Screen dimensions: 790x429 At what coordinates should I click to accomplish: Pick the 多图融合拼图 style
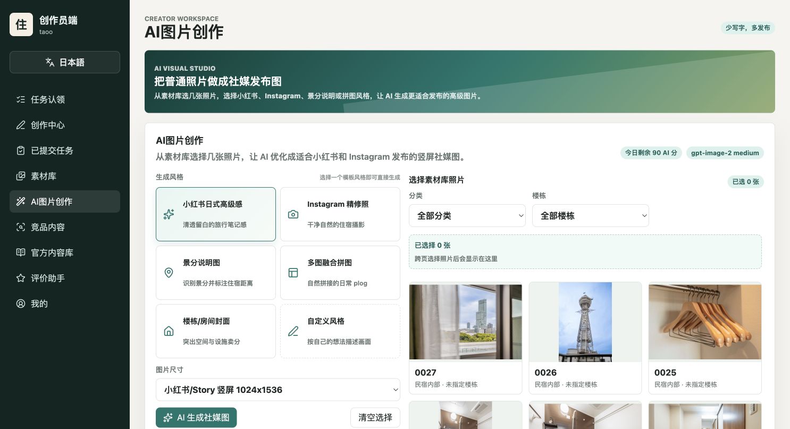(x=340, y=273)
